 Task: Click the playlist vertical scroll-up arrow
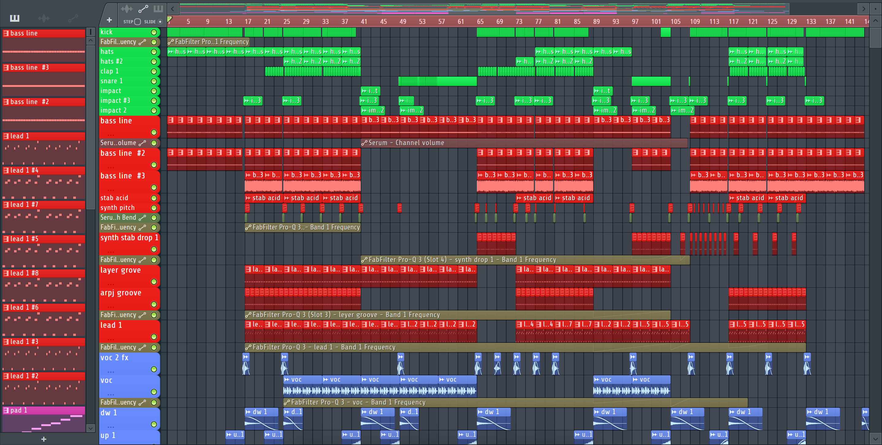point(876,21)
